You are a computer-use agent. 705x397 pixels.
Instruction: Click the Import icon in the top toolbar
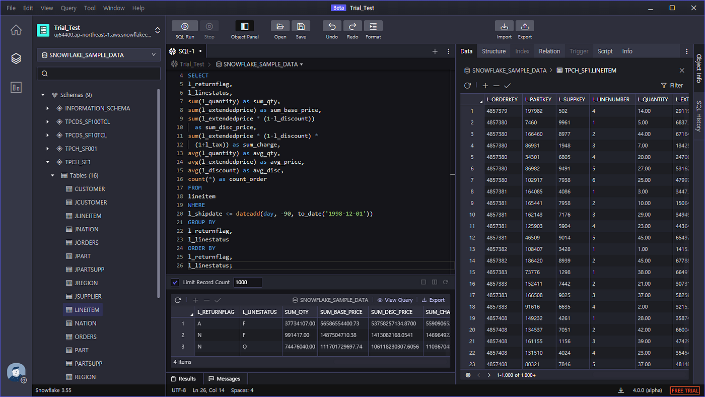[x=504, y=26]
